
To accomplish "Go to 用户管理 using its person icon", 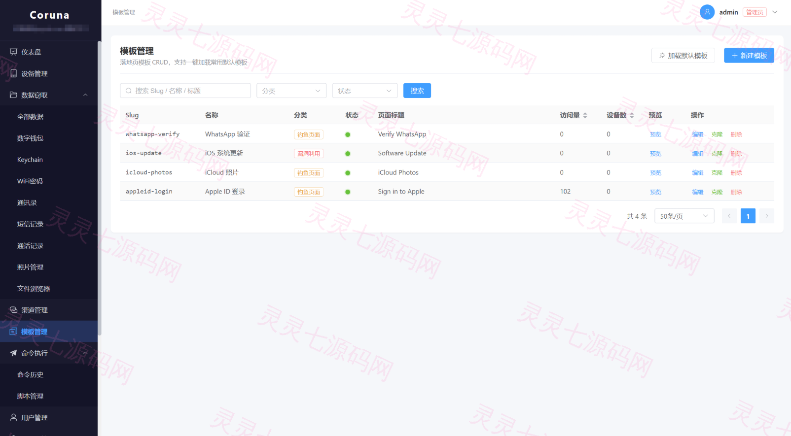I will point(14,417).
